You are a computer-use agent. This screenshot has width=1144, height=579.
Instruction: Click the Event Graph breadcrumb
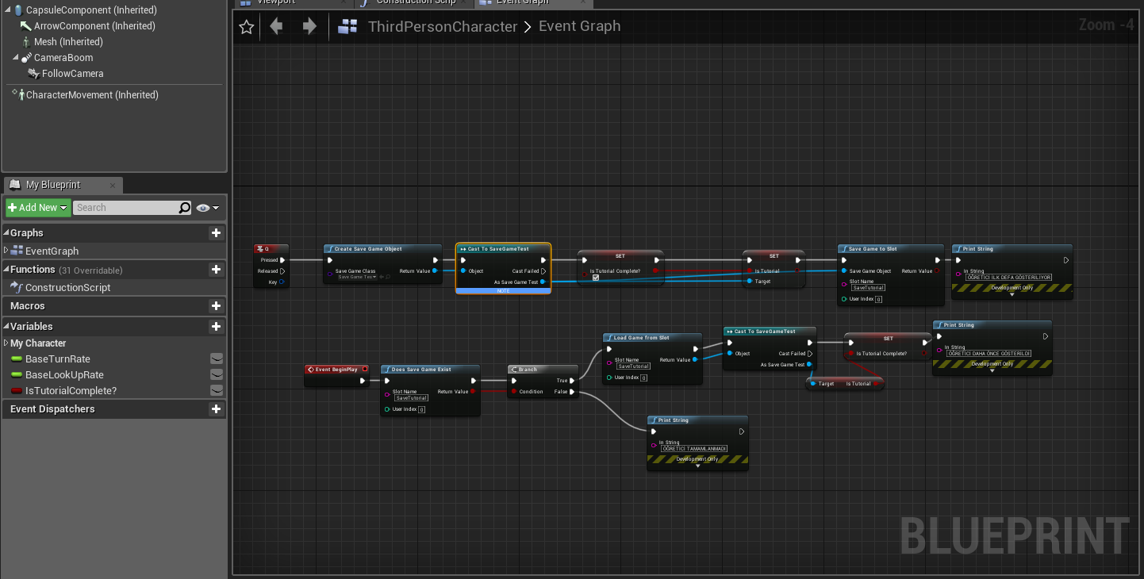[580, 26]
